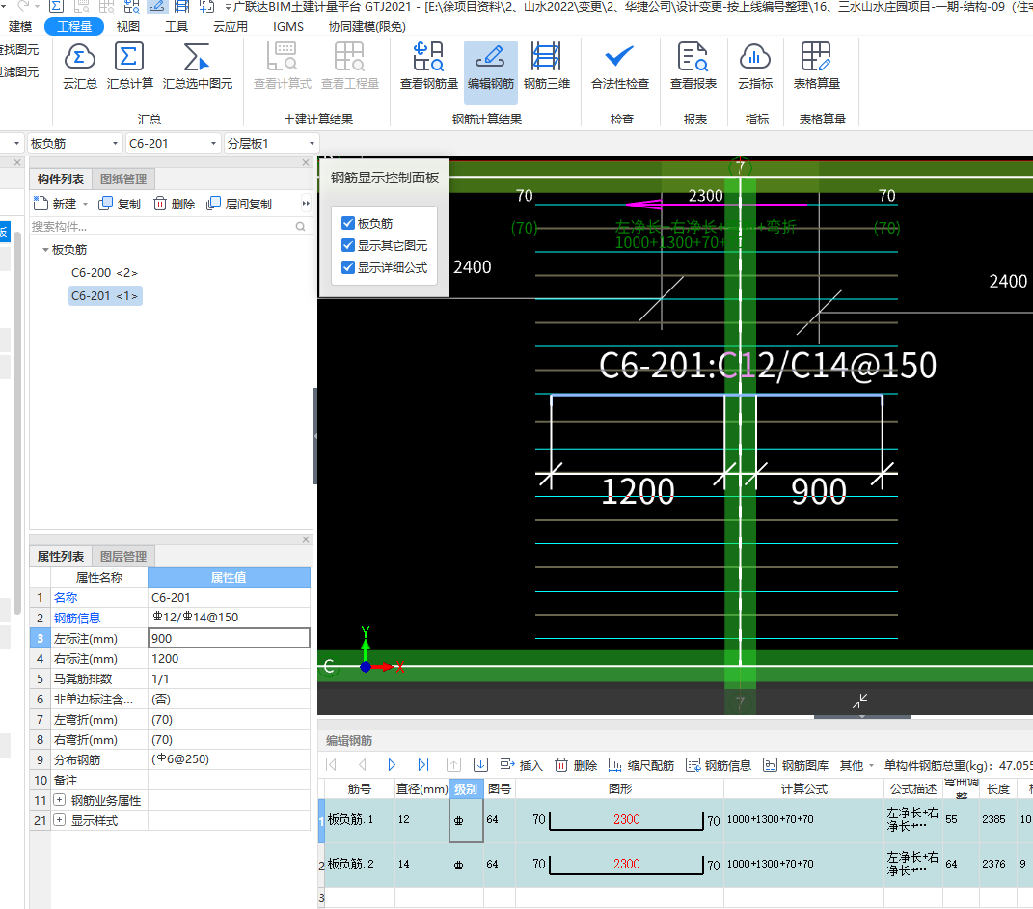Click 缩尺配筋 button

(641, 764)
